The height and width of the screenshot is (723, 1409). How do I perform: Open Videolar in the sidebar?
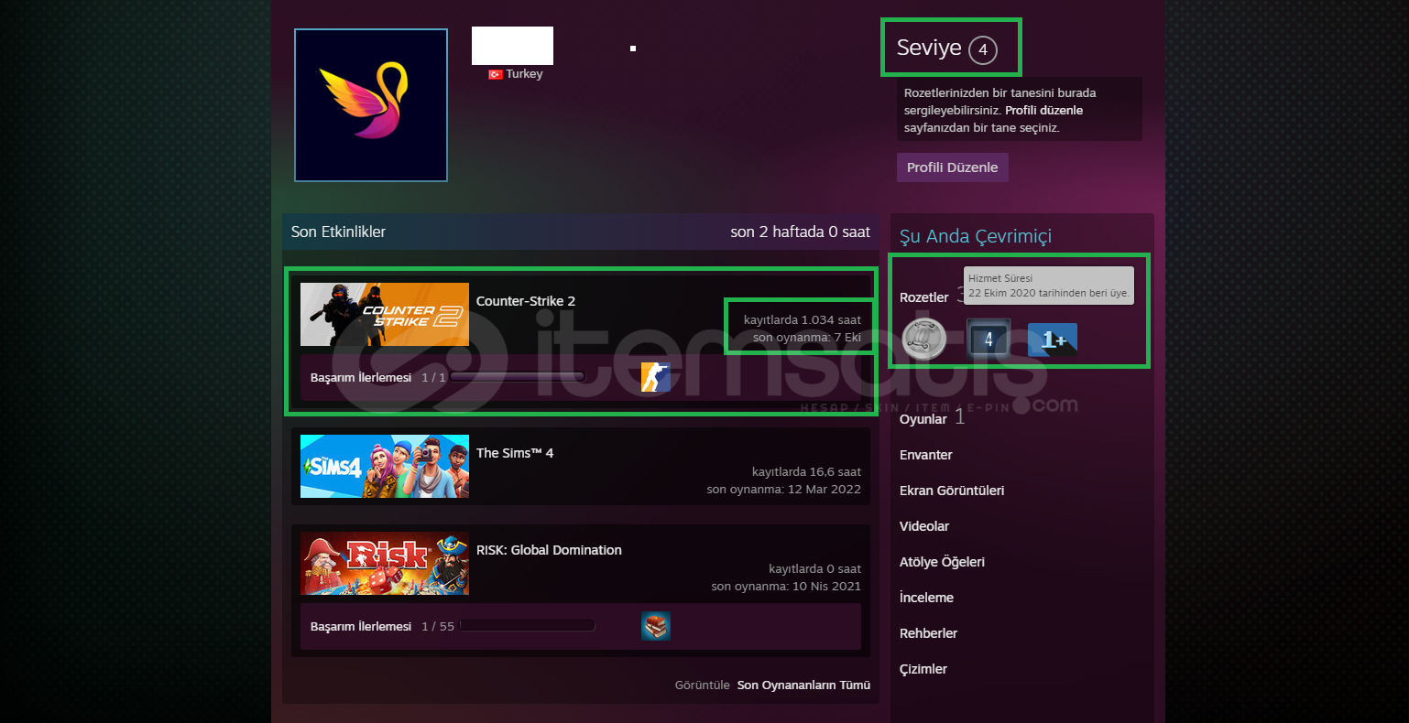click(924, 526)
